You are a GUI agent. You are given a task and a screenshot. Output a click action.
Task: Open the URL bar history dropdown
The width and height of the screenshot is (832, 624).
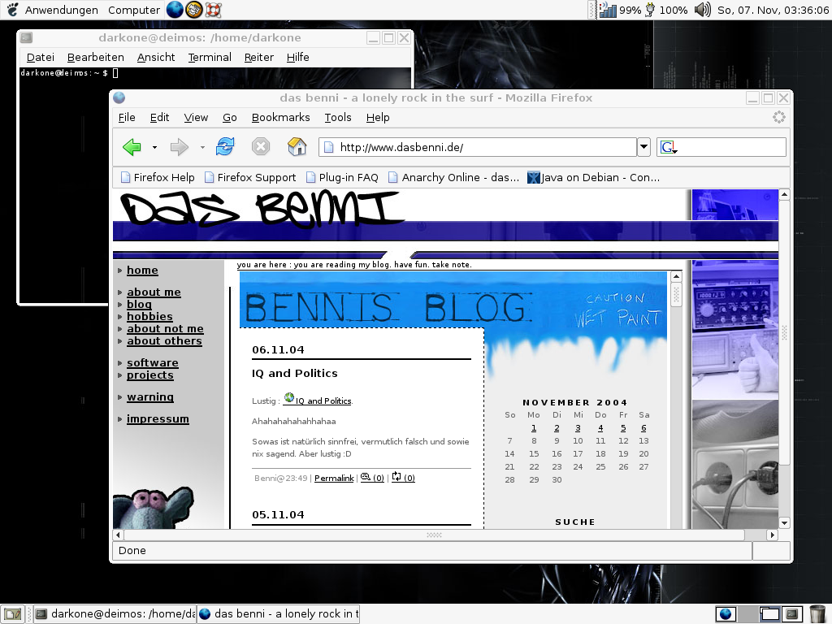[x=643, y=147]
